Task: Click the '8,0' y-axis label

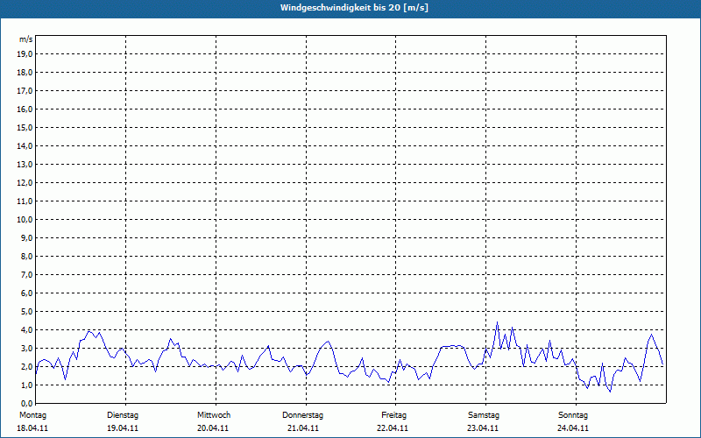Action: click(27, 257)
